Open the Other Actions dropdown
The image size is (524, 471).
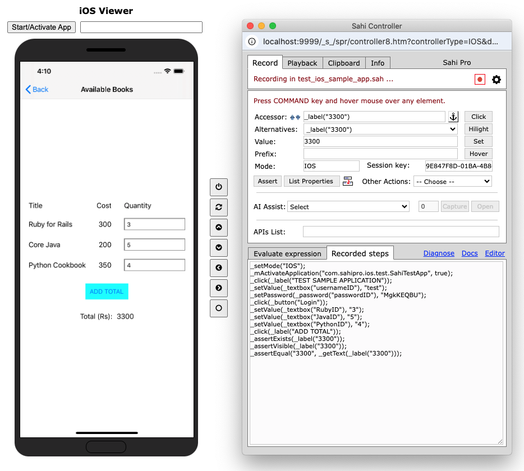(x=452, y=182)
